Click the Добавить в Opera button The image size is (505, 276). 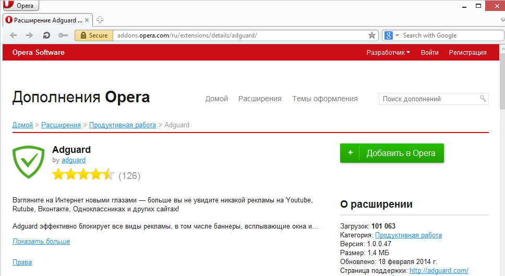tap(392, 153)
